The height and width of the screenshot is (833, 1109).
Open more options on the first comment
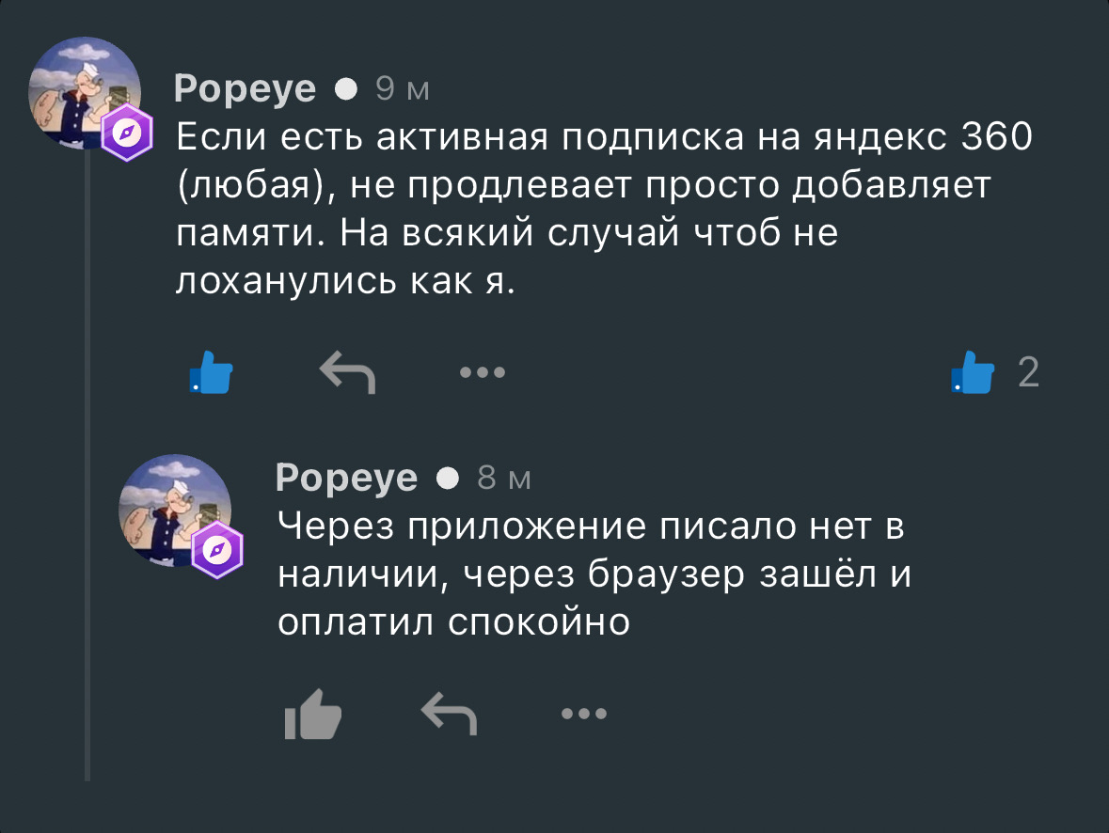point(483,372)
